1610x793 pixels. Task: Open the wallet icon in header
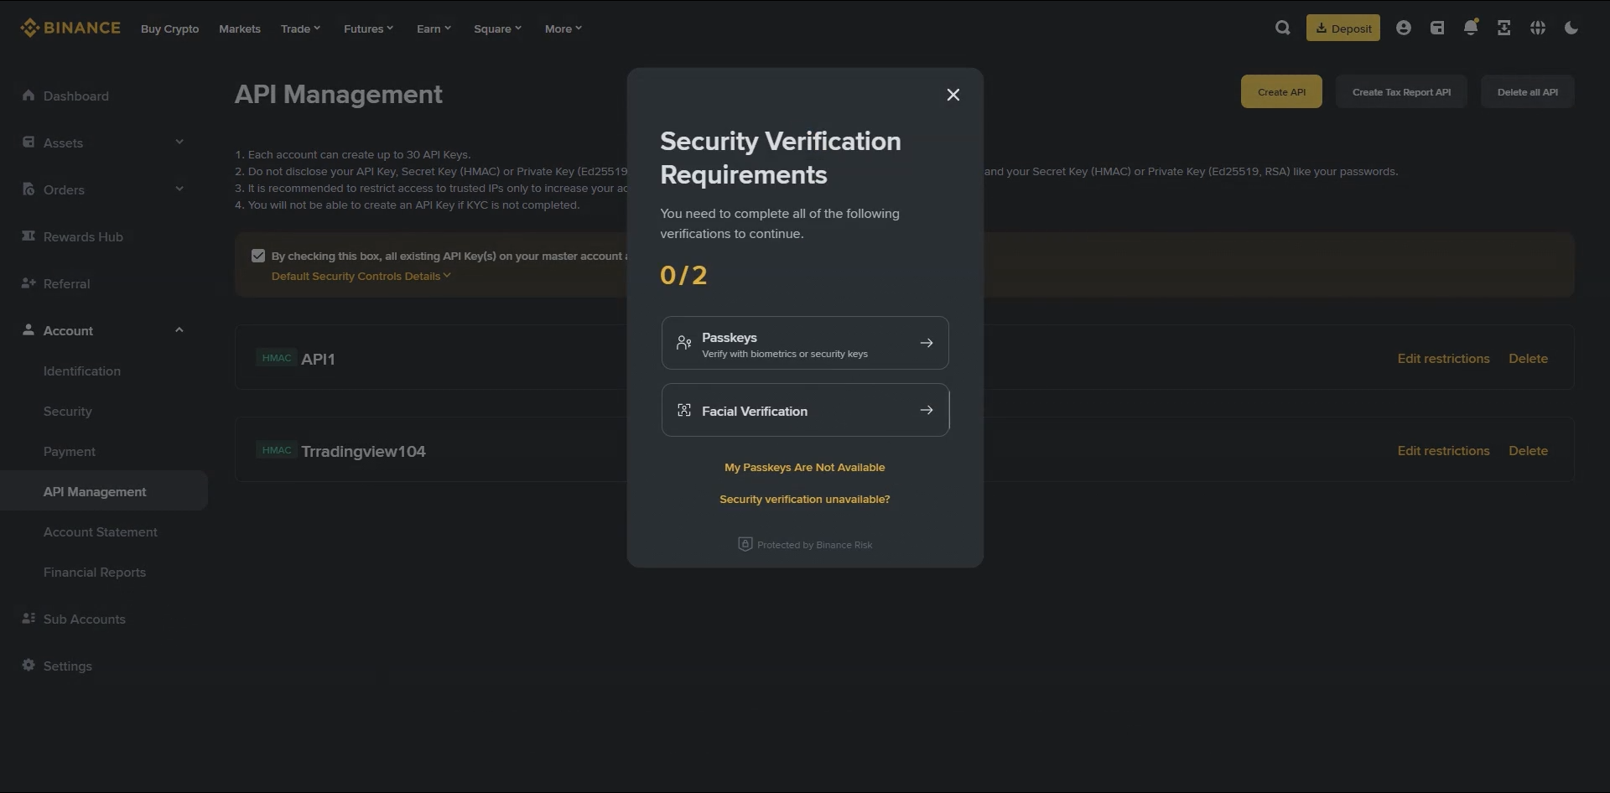1437,28
